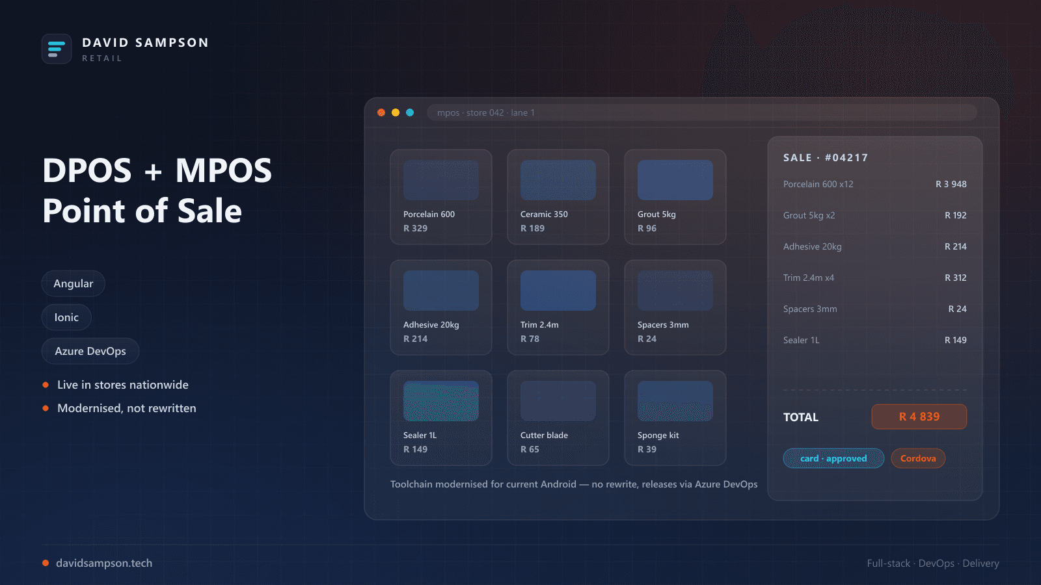Select the Adhesive 20kg sale line in receipt
The height and width of the screenshot is (585, 1041).
click(x=875, y=246)
